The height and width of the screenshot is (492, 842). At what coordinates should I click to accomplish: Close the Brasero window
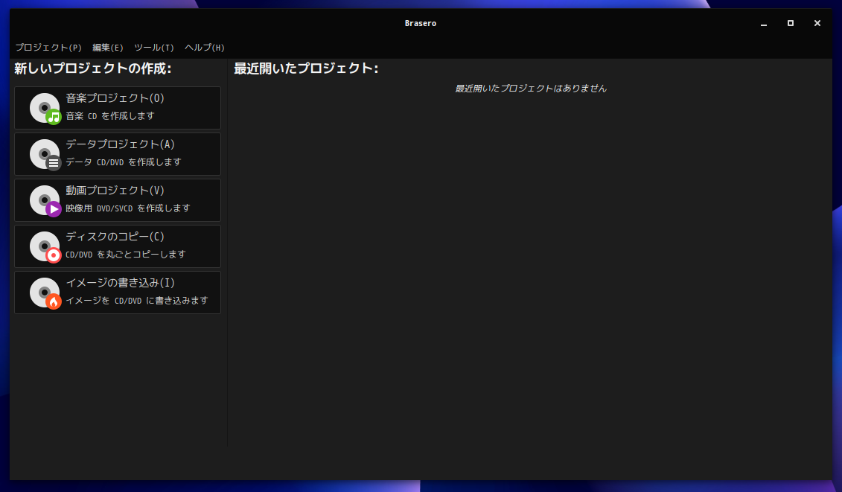[817, 23]
